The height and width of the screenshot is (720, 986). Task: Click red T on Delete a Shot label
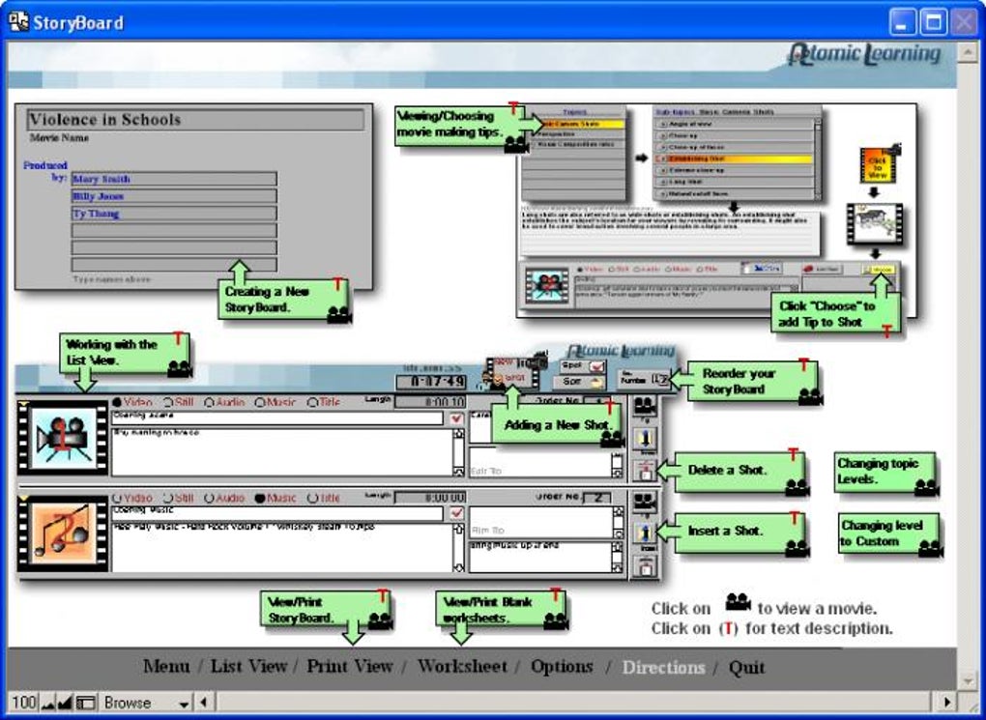point(793,454)
